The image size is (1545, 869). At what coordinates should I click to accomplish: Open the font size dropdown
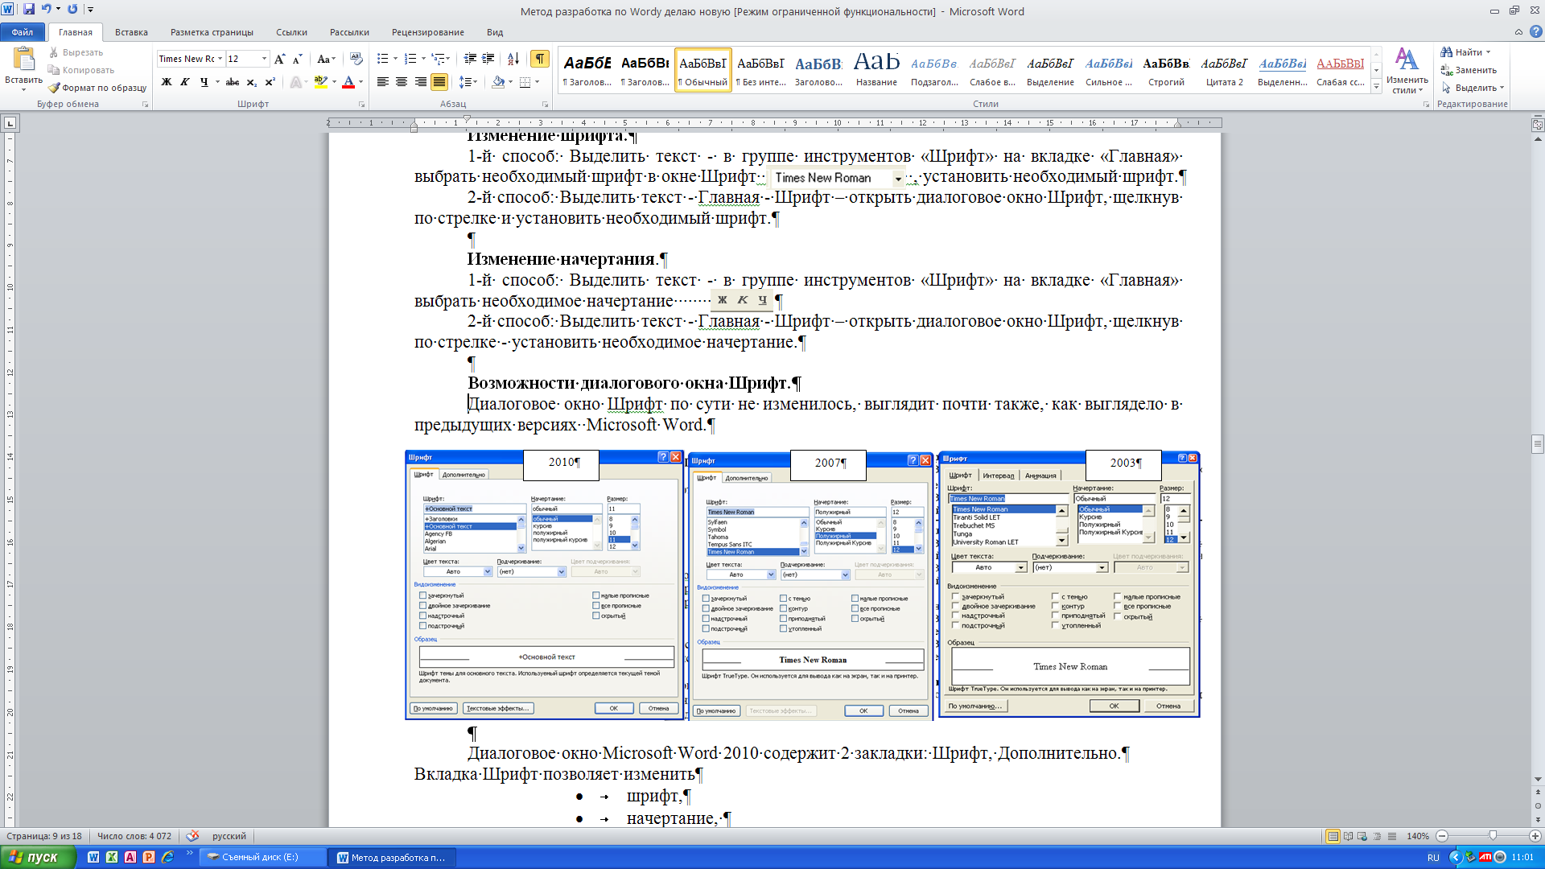tap(264, 59)
